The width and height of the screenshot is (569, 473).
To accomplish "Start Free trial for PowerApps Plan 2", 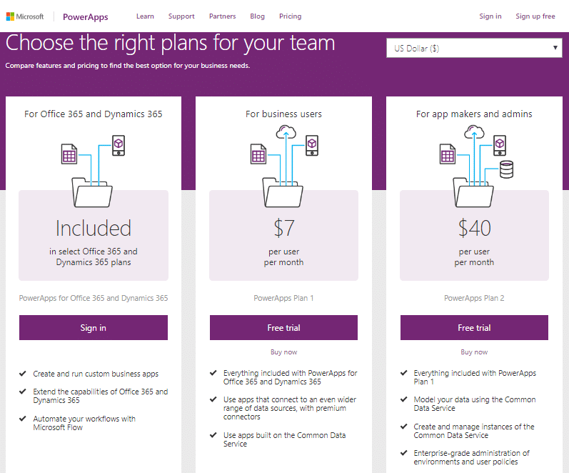I will pos(474,328).
